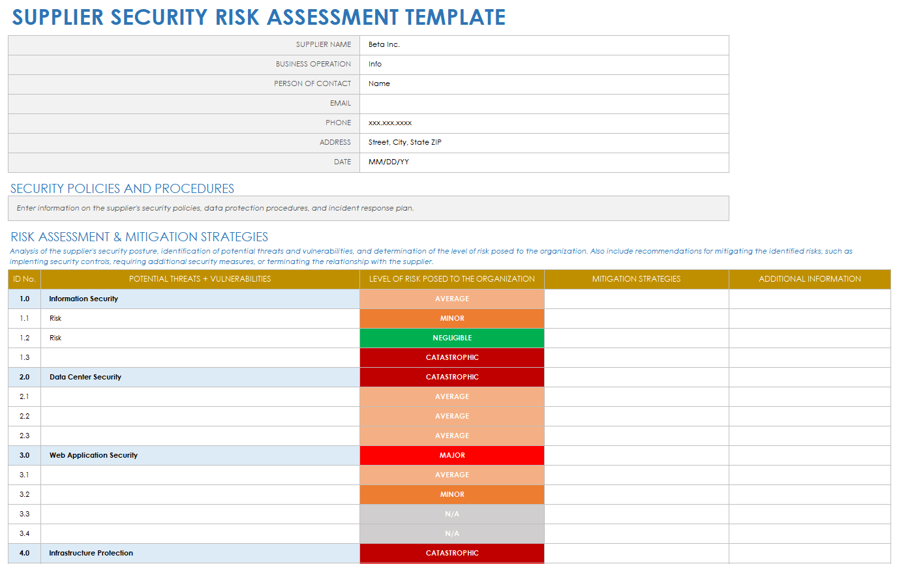
Task: Select the empty Email field
Action: point(543,104)
